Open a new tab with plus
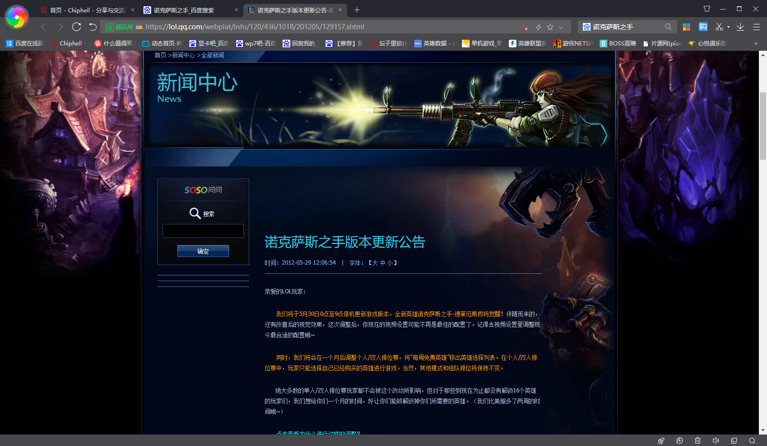 tap(357, 10)
